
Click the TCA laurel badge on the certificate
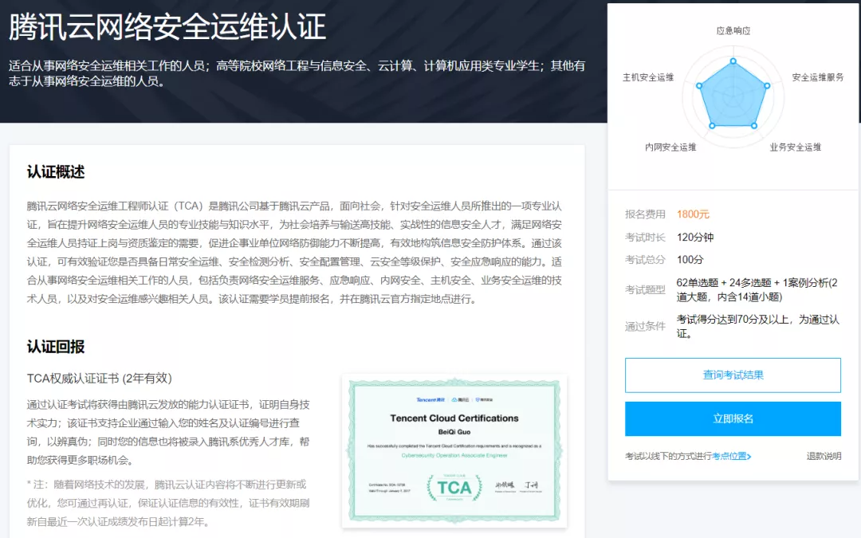[x=454, y=486]
